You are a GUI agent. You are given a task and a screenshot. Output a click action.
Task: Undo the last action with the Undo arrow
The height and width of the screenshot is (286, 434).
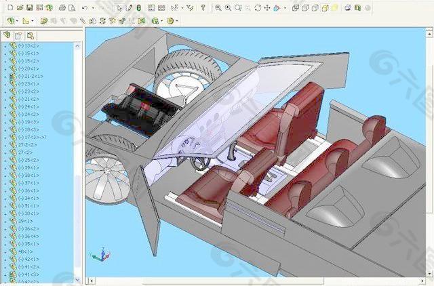tap(85, 7)
